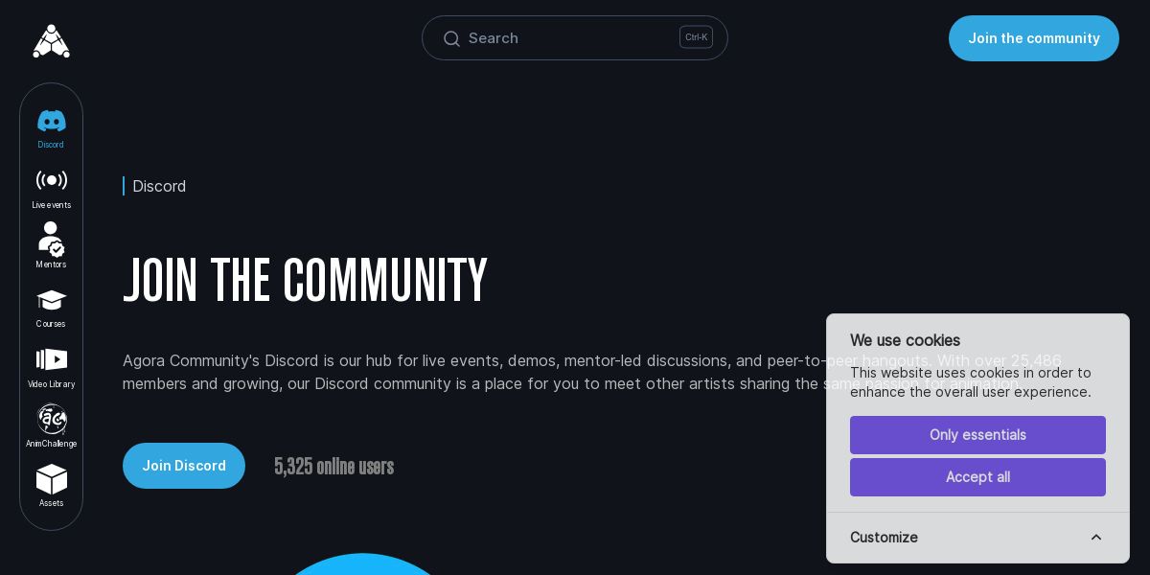The height and width of the screenshot is (575, 1150).
Task: Open the Video Library icon
Action: 51,359
